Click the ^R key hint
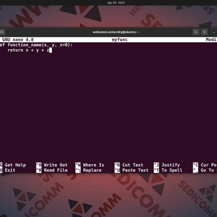217x217 pixels. 39,170
